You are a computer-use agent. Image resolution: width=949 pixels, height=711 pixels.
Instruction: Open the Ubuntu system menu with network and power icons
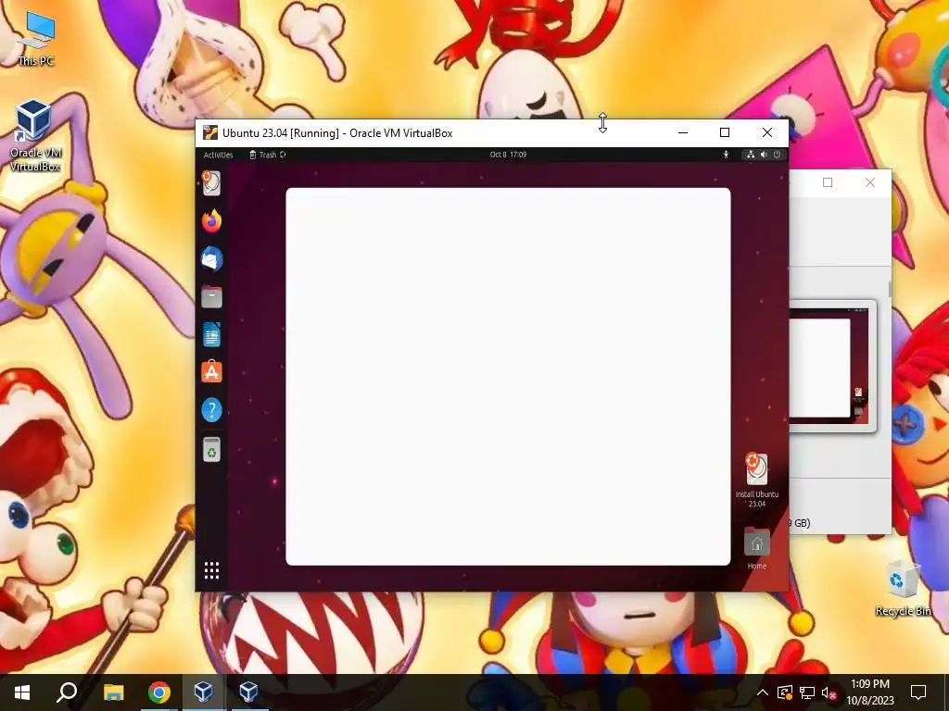[x=764, y=155]
